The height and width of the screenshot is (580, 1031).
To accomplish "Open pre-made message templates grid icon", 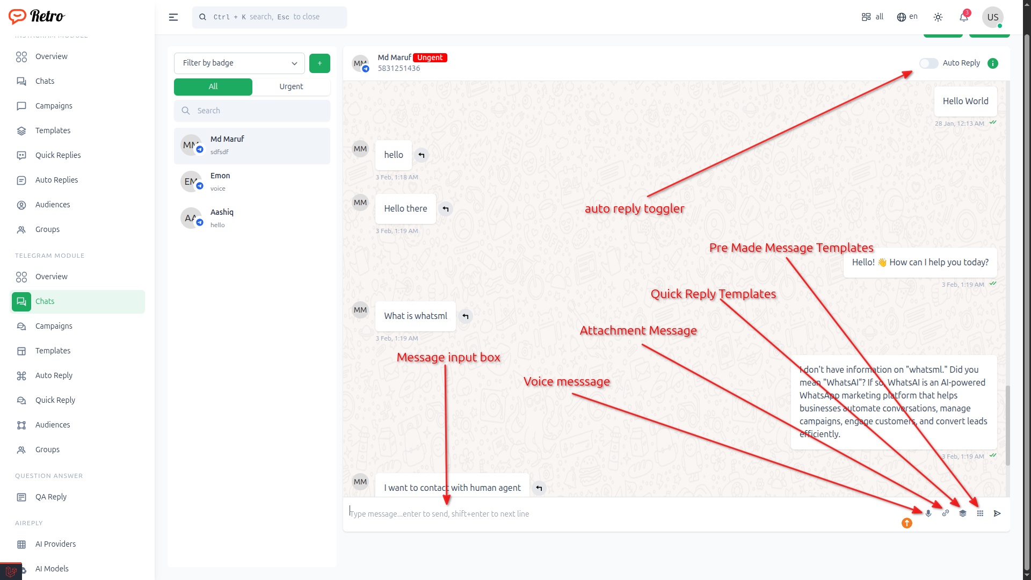I will pos(980,513).
